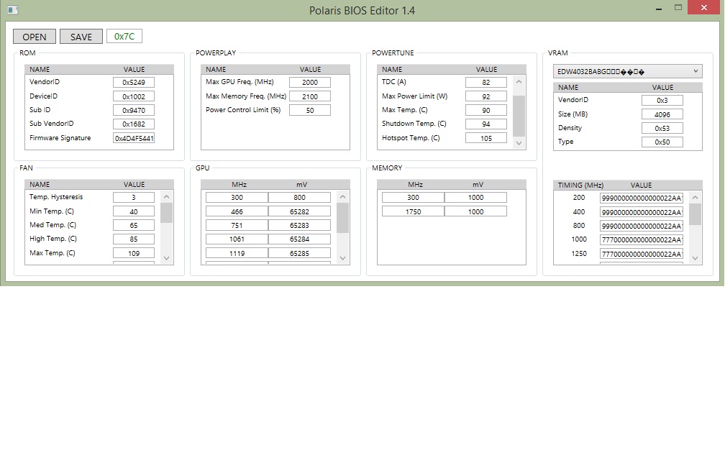Open the VRAM EDW4032BABG dropdown

pyautogui.click(x=627, y=71)
